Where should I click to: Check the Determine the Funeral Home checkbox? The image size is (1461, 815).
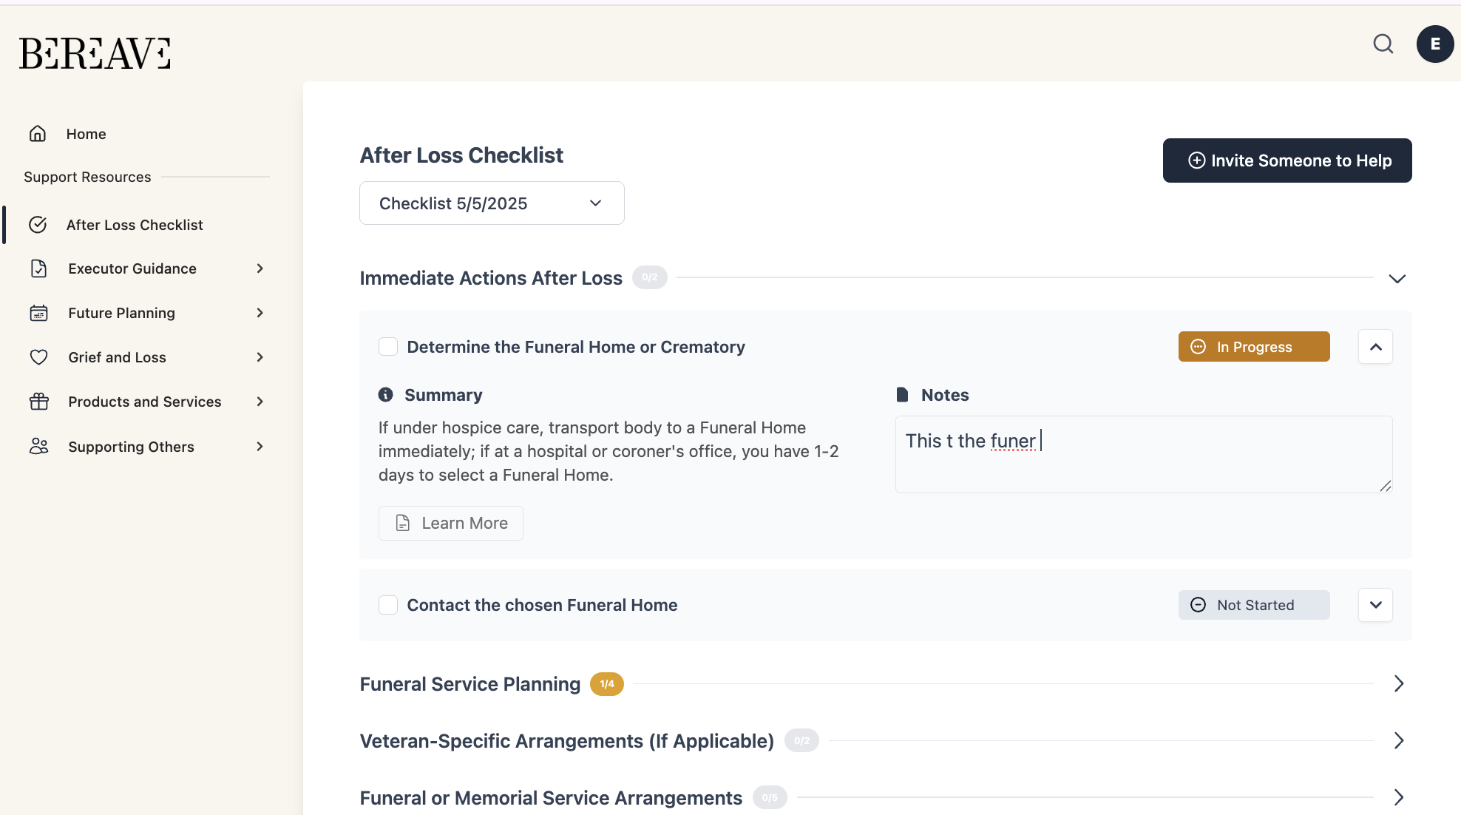388,347
